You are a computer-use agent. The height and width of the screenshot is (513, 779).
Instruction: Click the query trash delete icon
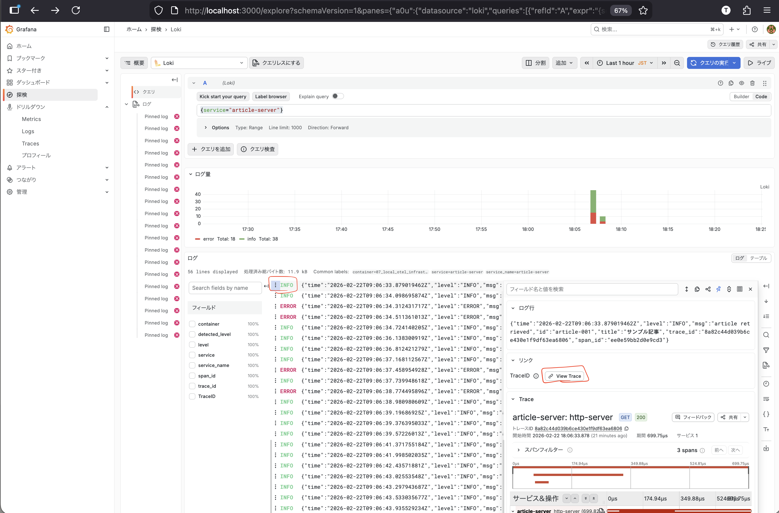pos(753,83)
